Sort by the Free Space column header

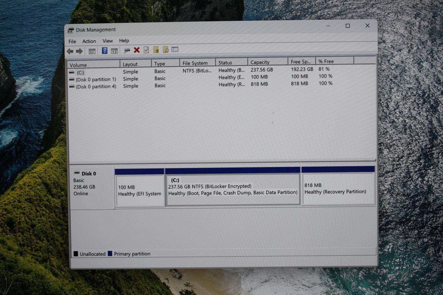[x=302, y=61]
